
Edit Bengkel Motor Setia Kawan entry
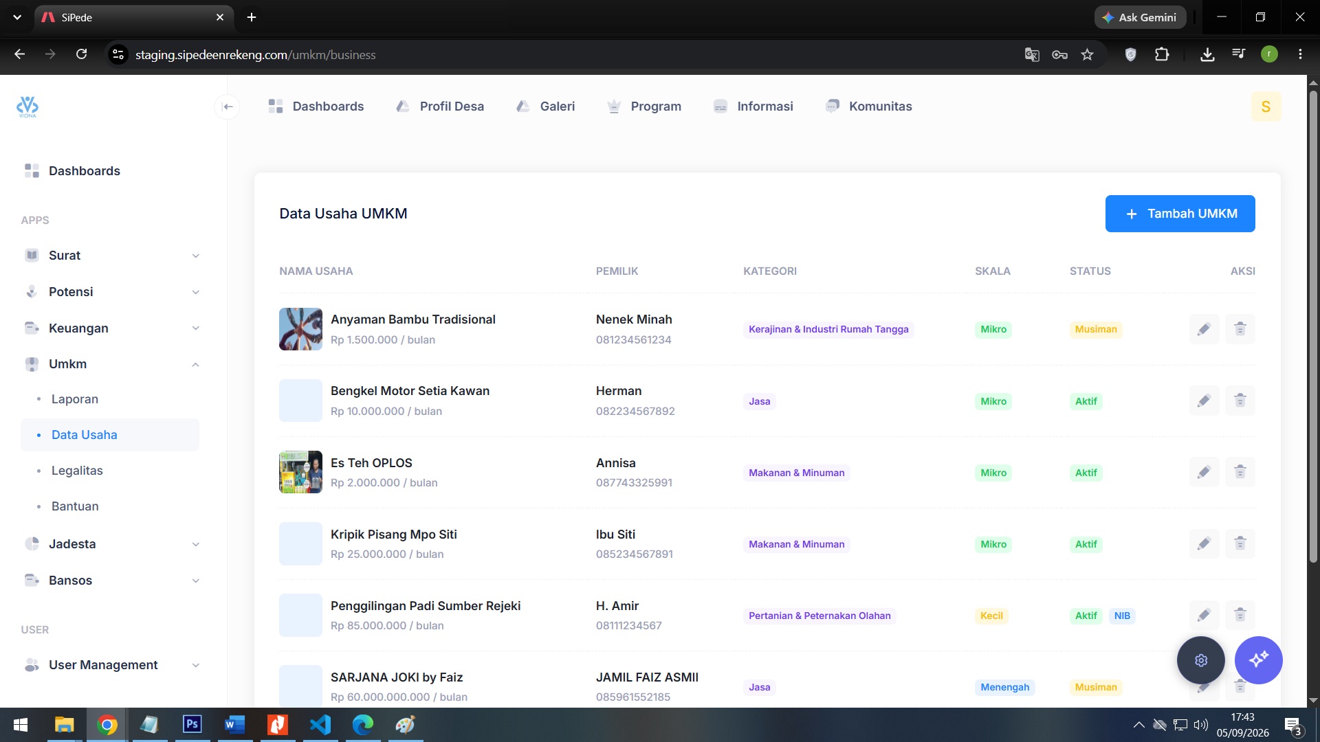click(1204, 401)
